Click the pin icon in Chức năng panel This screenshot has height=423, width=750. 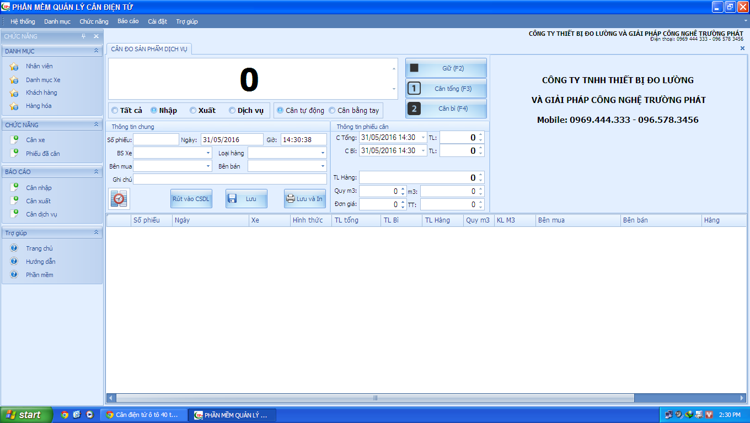pos(84,36)
